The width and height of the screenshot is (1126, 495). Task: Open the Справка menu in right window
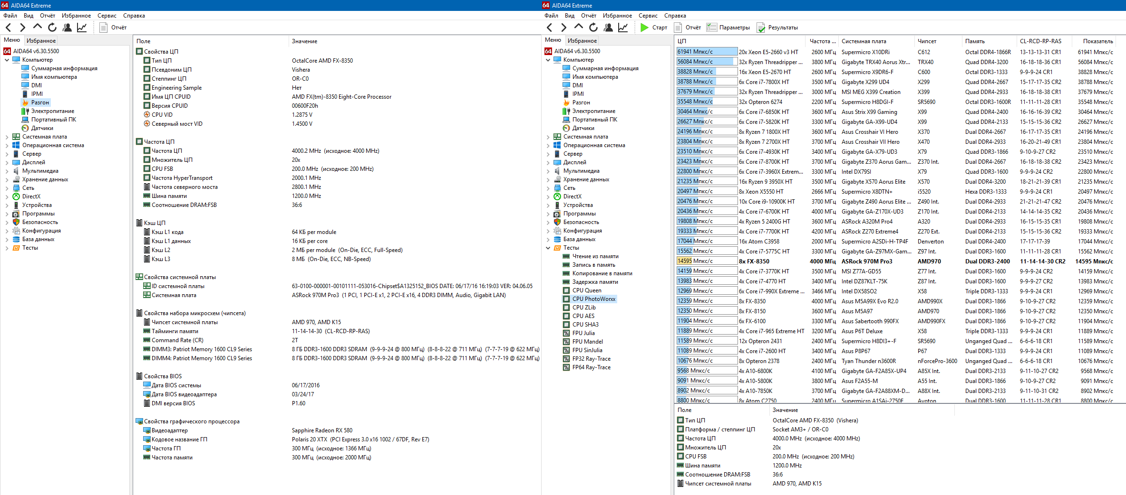675,16
